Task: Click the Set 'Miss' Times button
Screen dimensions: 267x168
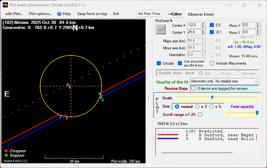Action: tap(149, 14)
